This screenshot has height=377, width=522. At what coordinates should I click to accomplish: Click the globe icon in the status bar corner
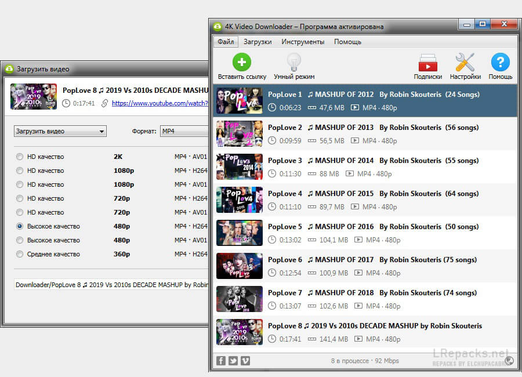pyautogui.click(x=509, y=360)
